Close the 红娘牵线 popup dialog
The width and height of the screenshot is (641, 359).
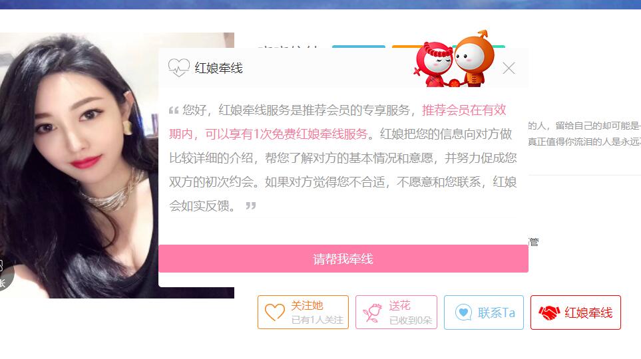coord(509,68)
